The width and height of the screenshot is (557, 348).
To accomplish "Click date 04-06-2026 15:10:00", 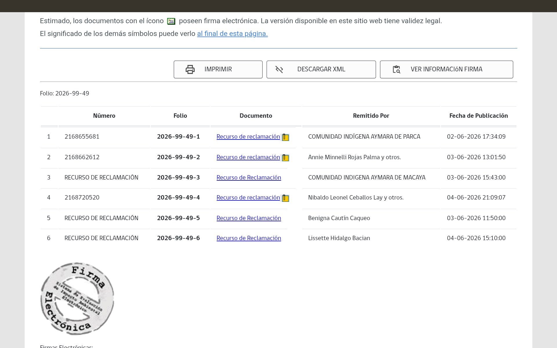I will point(476,238).
